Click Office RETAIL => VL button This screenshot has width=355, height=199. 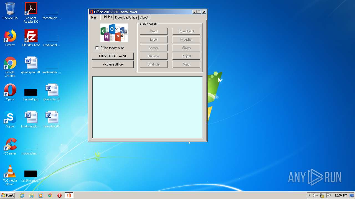point(113,56)
